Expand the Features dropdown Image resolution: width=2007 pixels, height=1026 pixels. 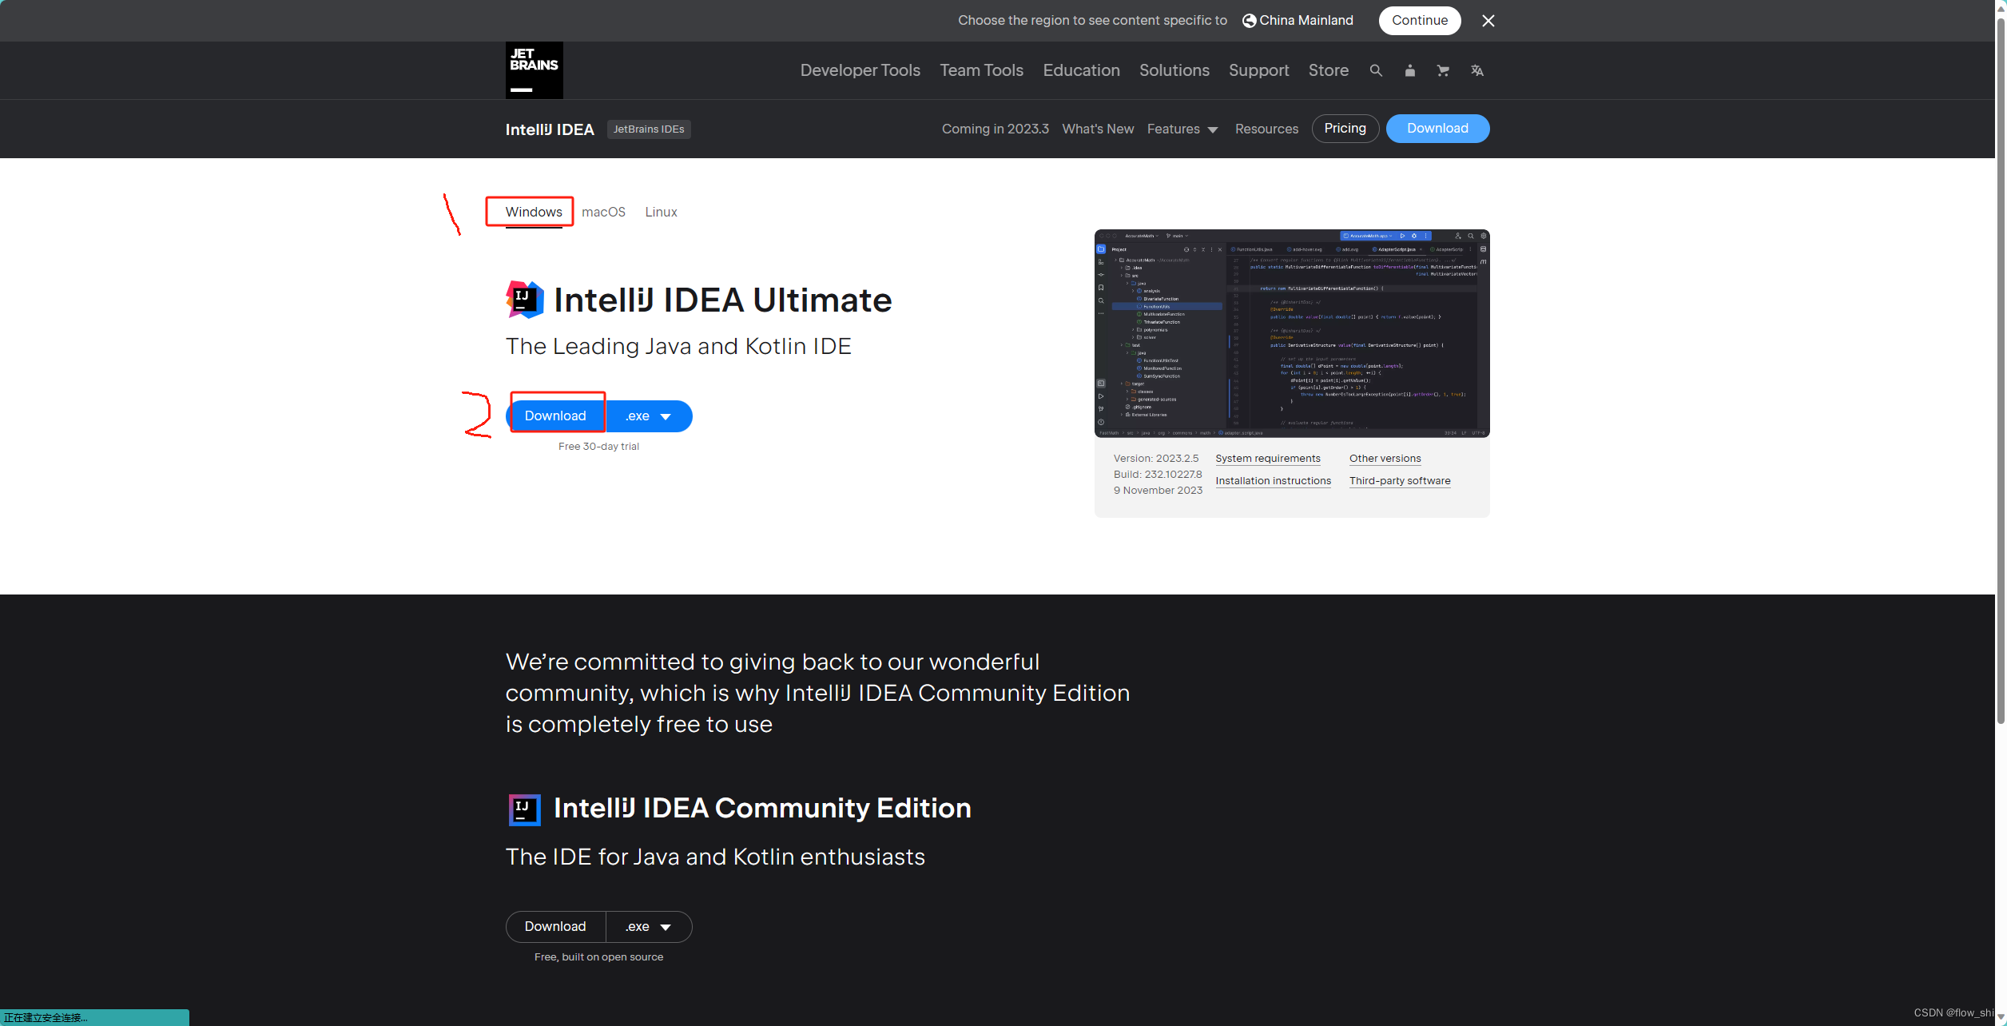coord(1182,129)
